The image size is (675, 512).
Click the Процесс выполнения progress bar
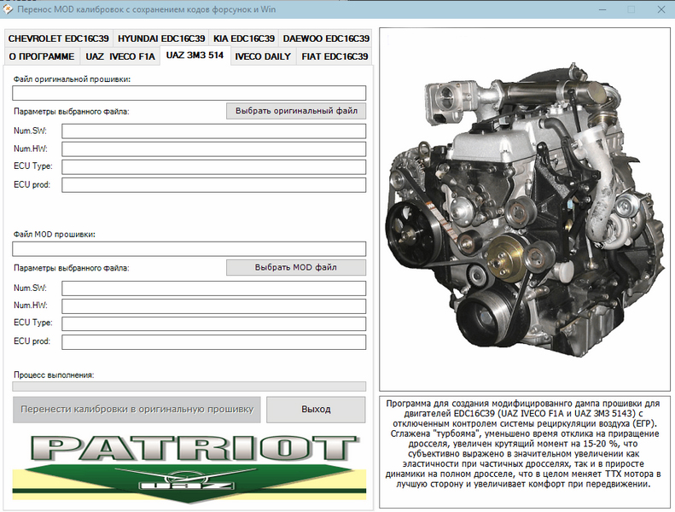point(189,387)
